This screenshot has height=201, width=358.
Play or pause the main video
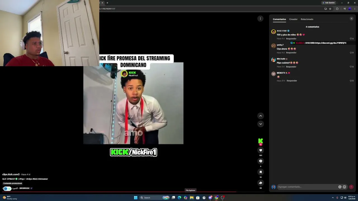click(x=133, y=103)
